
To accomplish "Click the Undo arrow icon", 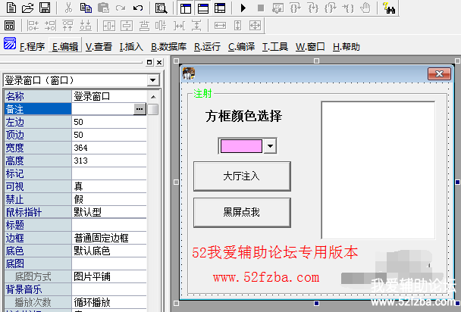I will 138,8.
